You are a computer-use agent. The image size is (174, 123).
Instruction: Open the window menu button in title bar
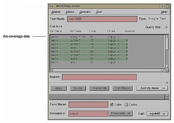coord(51,6)
